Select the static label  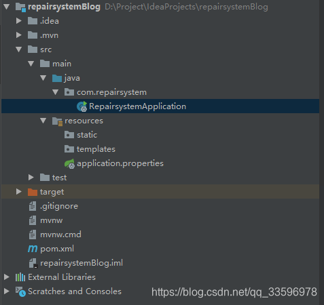tap(87, 135)
